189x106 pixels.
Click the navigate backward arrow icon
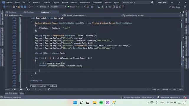click(4, 7)
